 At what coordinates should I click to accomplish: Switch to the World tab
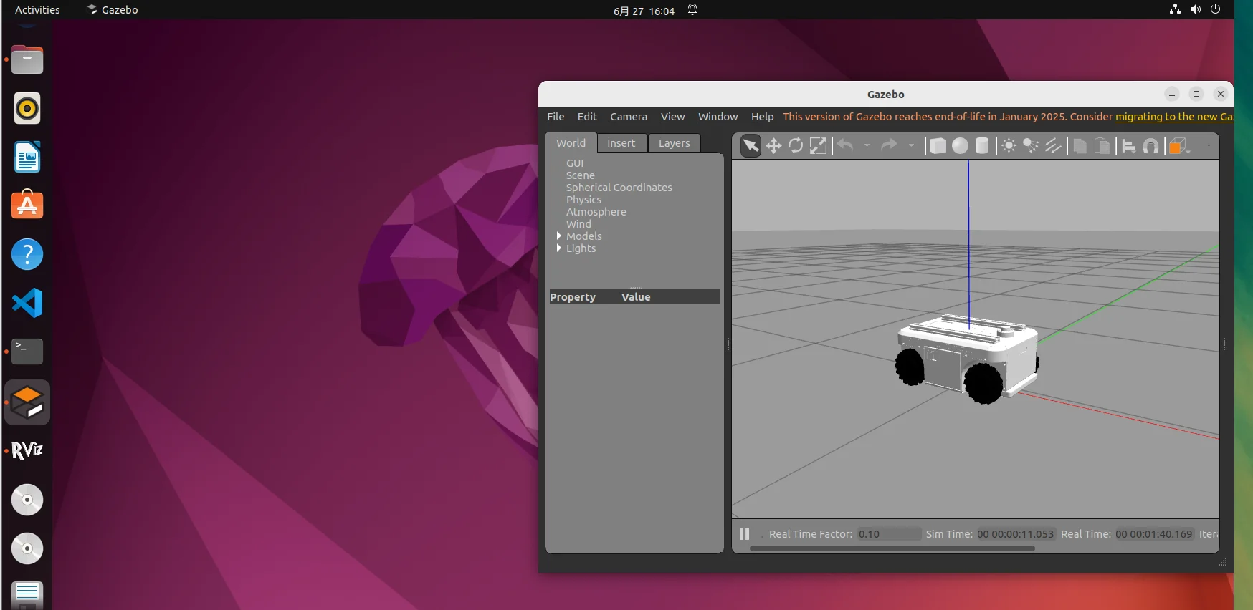tap(571, 143)
